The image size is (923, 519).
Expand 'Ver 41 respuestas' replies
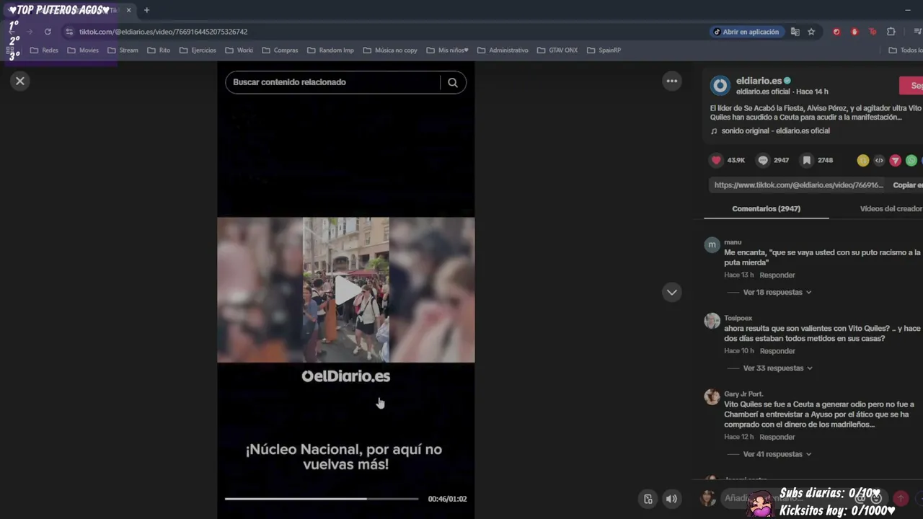[x=777, y=454]
